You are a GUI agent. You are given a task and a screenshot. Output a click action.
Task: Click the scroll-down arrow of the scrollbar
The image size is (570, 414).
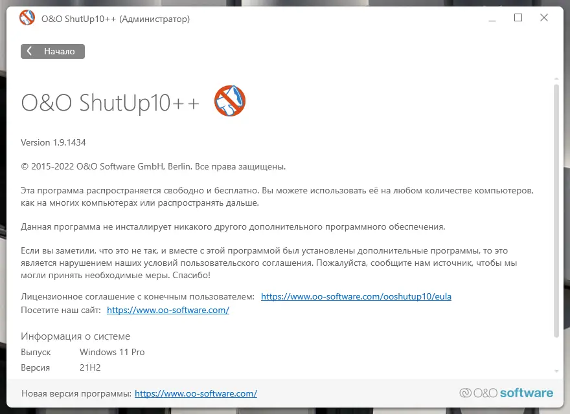point(556,371)
